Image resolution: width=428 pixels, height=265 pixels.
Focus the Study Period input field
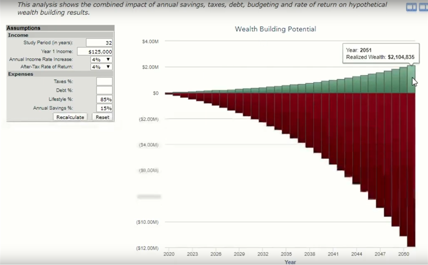click(x=99, y=43)
